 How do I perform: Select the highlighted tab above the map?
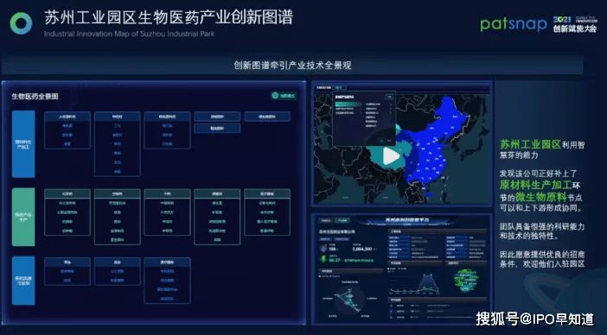point(340,88)
